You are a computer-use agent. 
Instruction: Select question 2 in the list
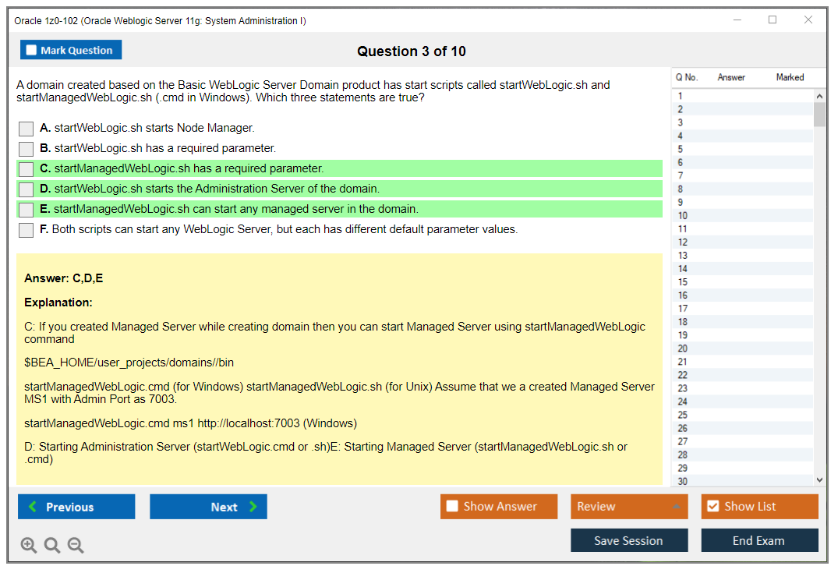(742, 109)
